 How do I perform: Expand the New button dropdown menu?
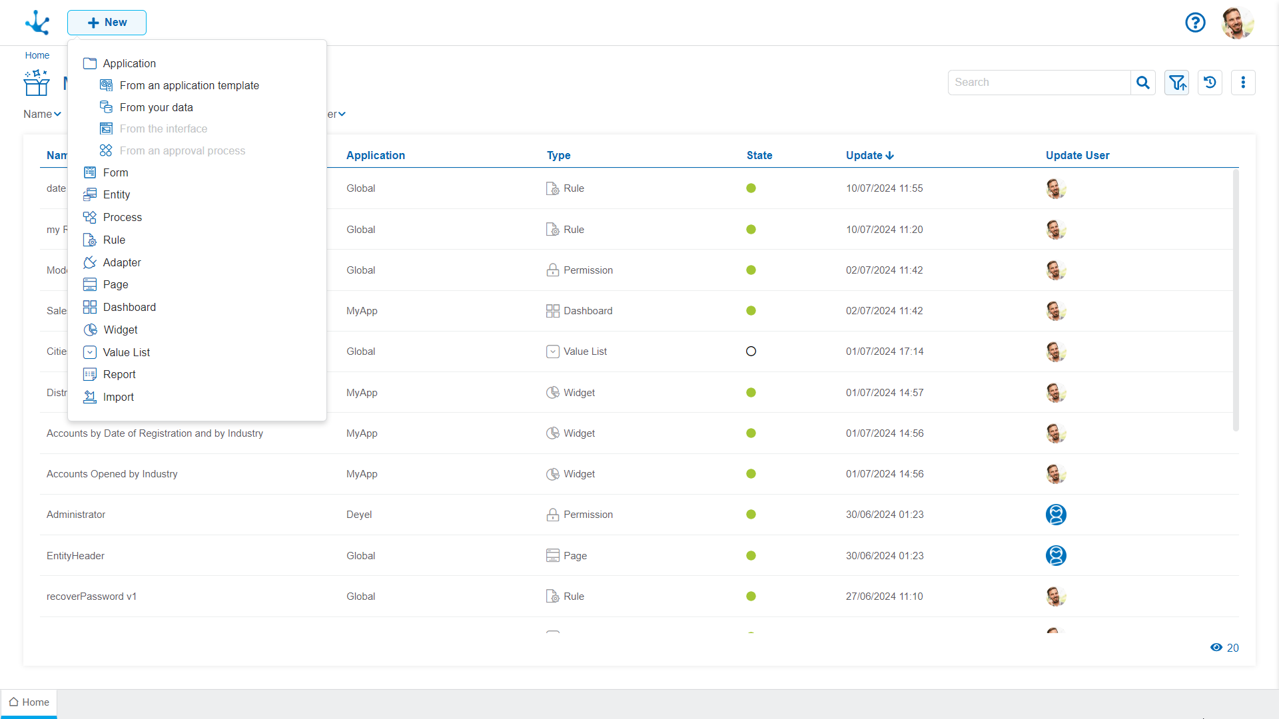click(x=107, y=22)
